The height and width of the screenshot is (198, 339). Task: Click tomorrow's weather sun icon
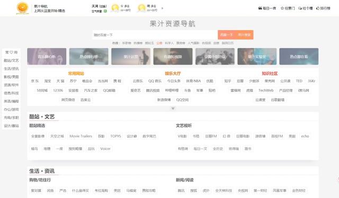141,8
